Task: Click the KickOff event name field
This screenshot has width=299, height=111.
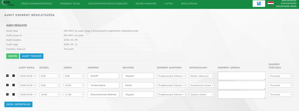Action: pyautogui.click(x=104, y=76)
